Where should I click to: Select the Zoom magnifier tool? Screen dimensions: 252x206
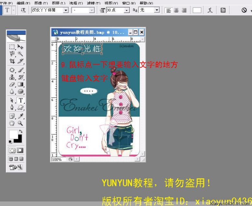pyautogui.click(x=20, y=123)
